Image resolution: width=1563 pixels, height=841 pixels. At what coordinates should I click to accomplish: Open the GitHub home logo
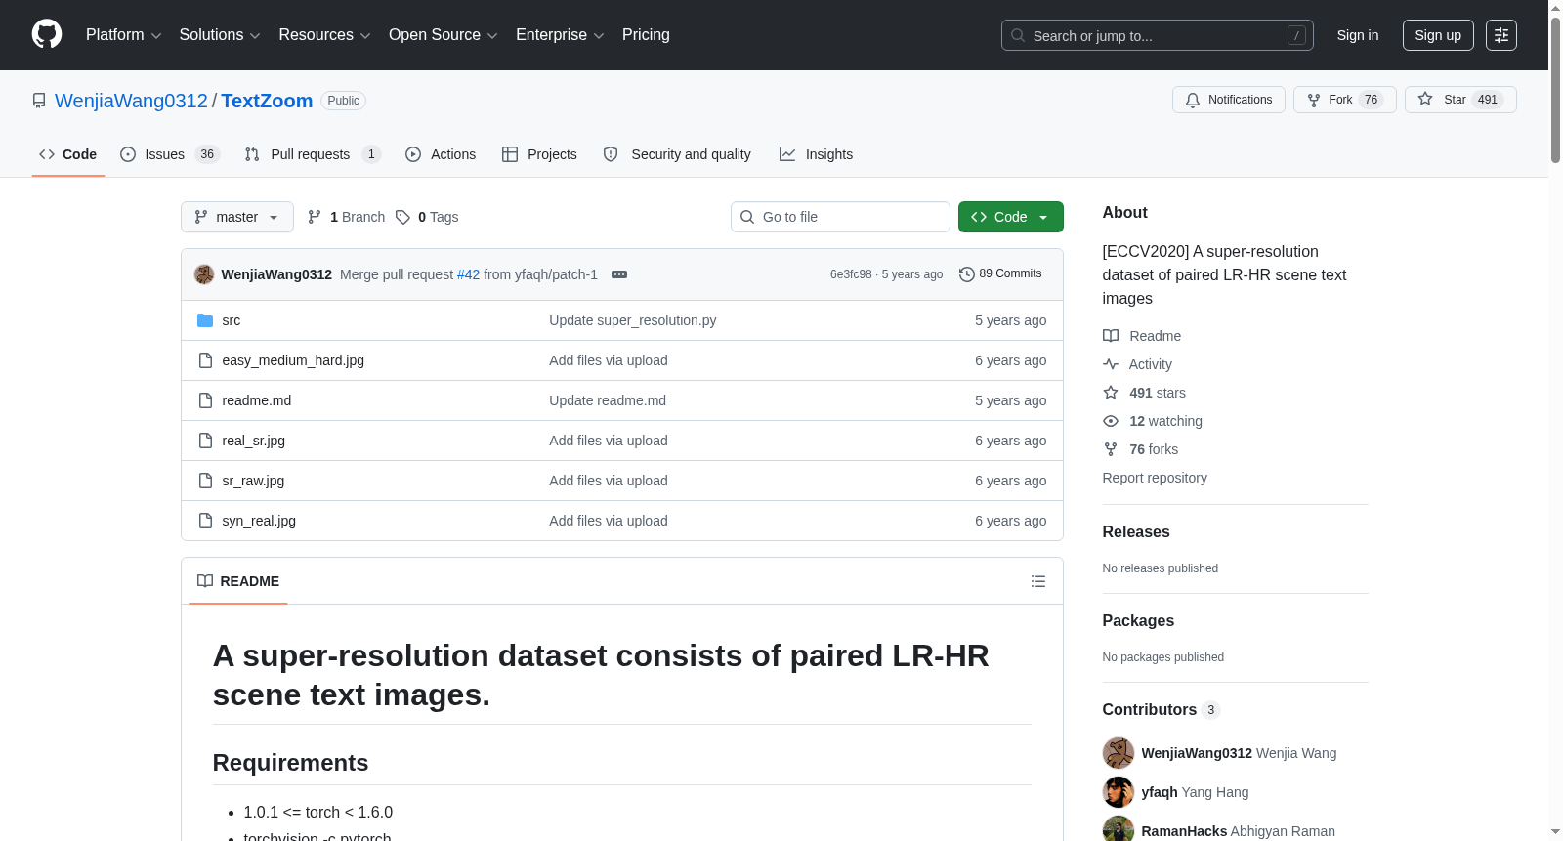tap(47, 35)
